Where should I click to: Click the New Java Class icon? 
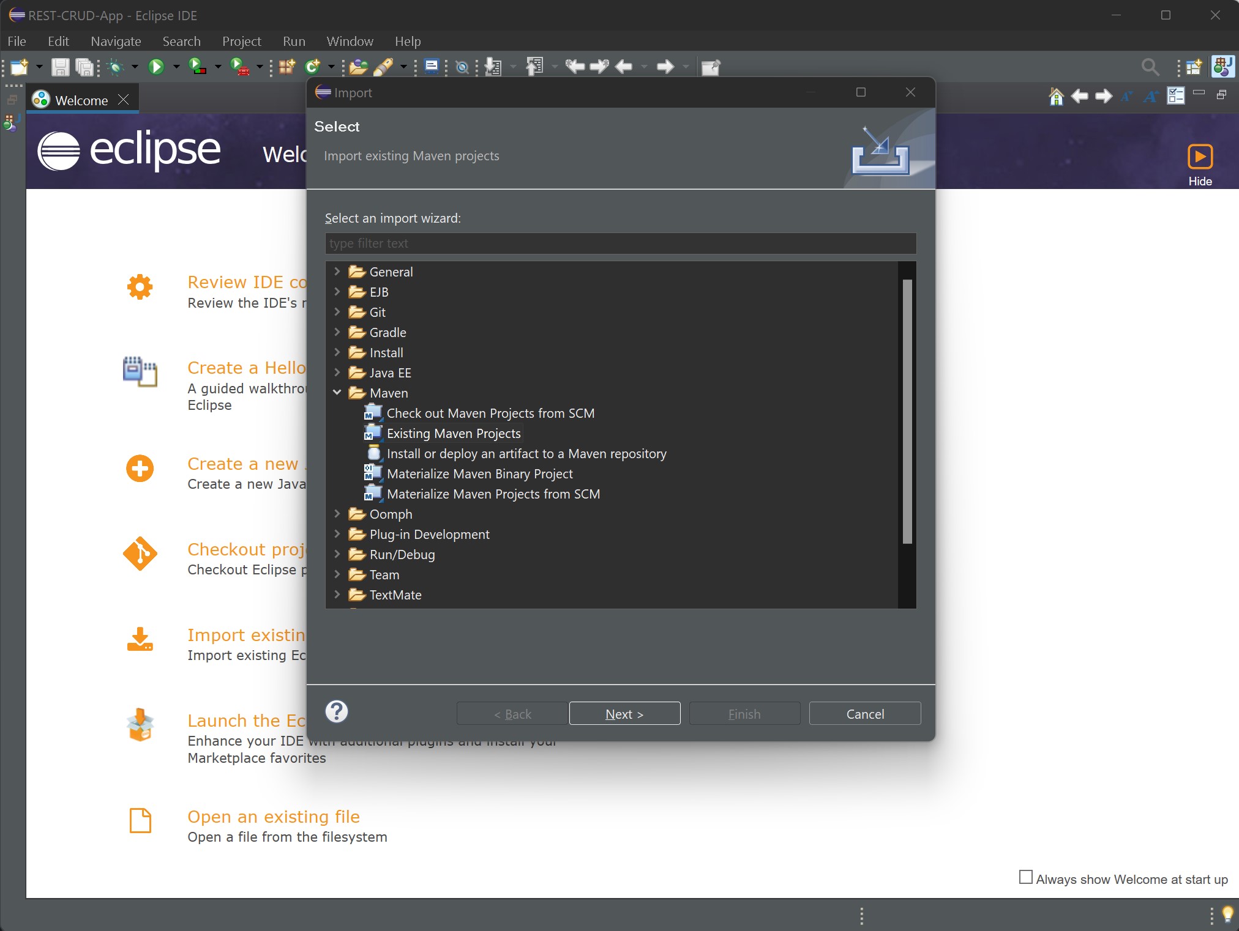point(313,67)
